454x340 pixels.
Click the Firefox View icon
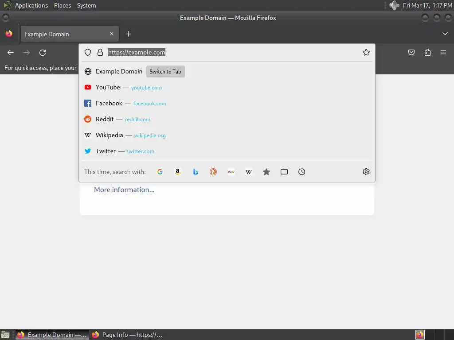click(9, 34)
